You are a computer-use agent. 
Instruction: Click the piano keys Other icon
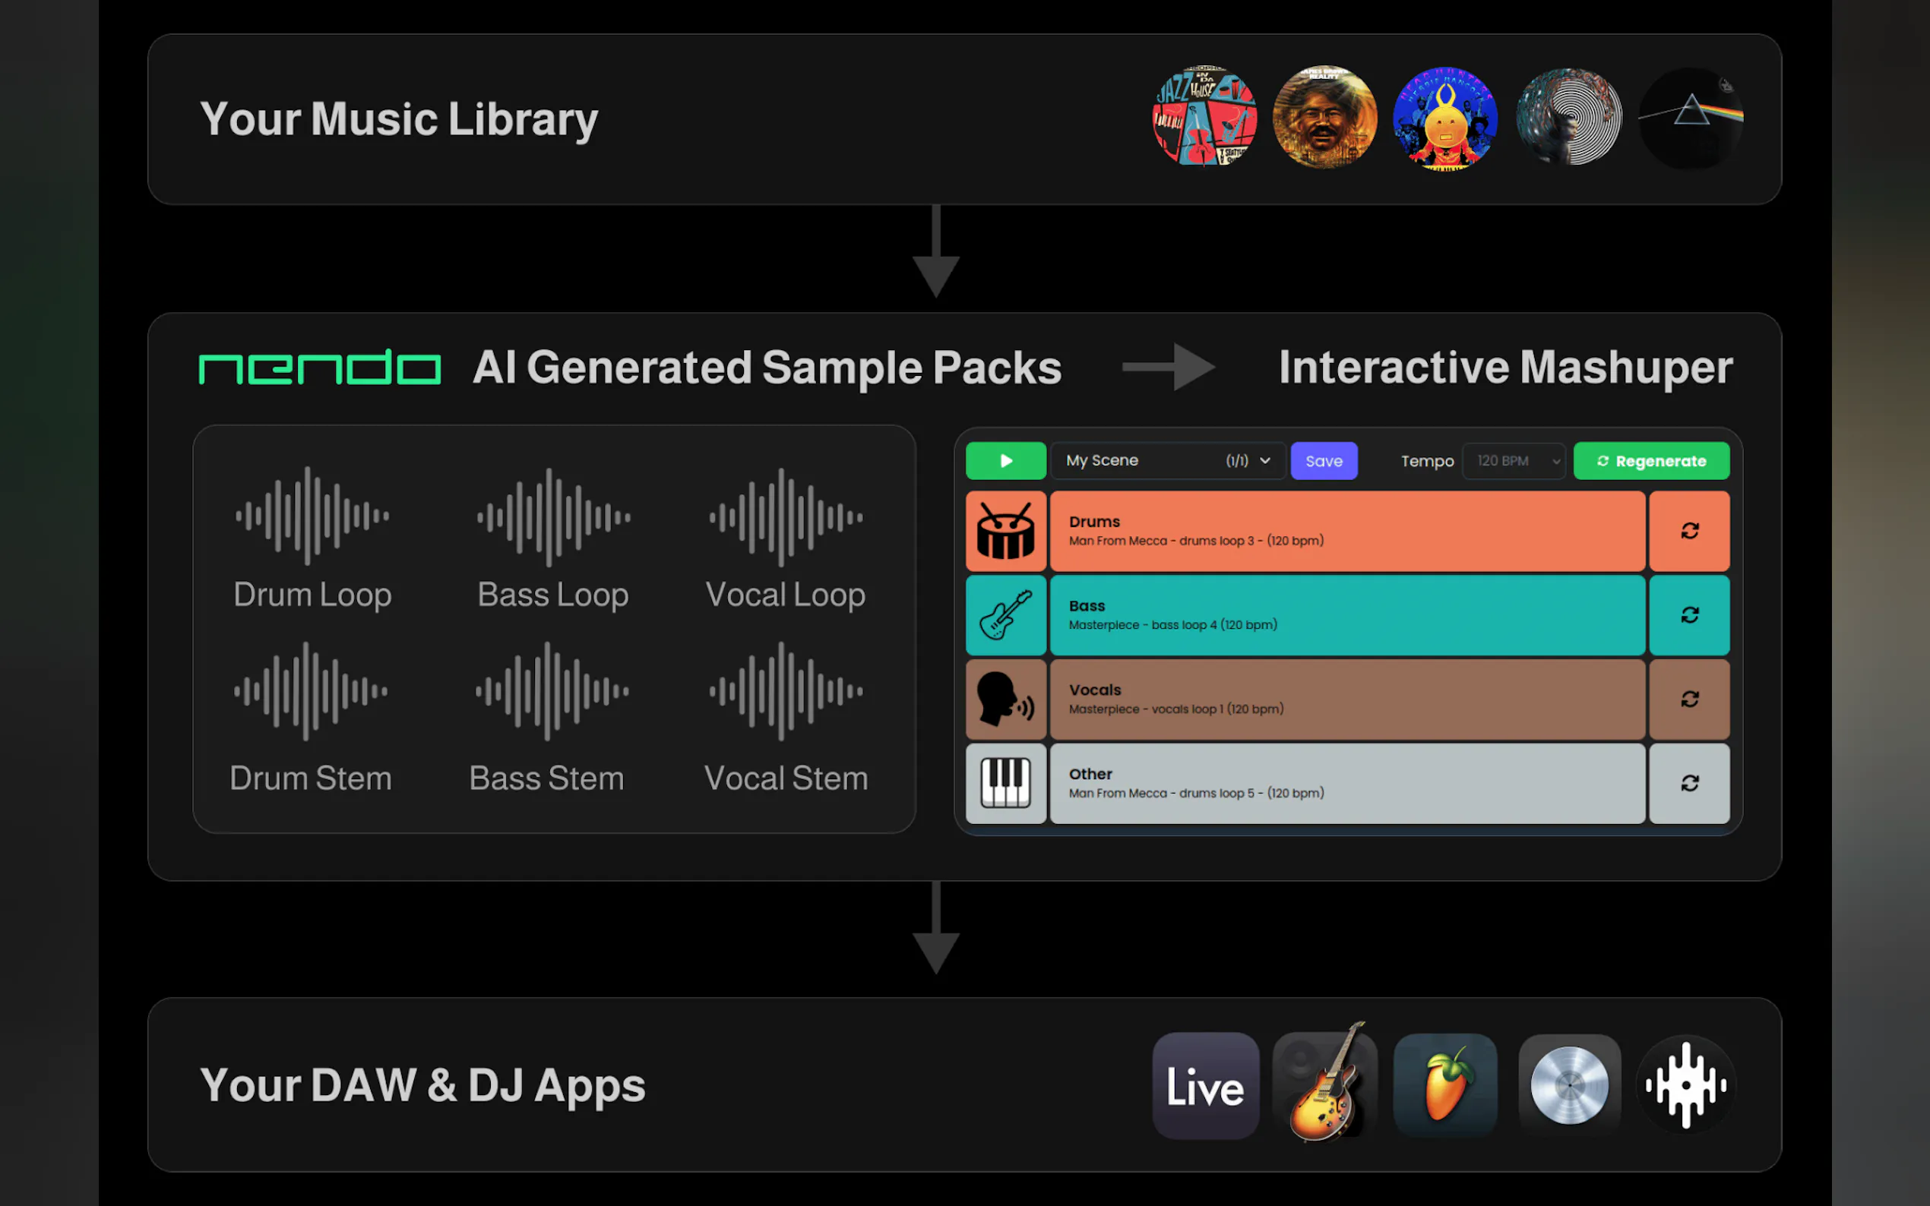(x=1005, y=783)
